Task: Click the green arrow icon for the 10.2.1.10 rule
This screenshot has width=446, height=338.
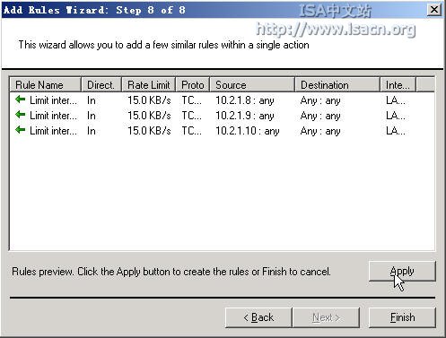Action: pos(21,130)
